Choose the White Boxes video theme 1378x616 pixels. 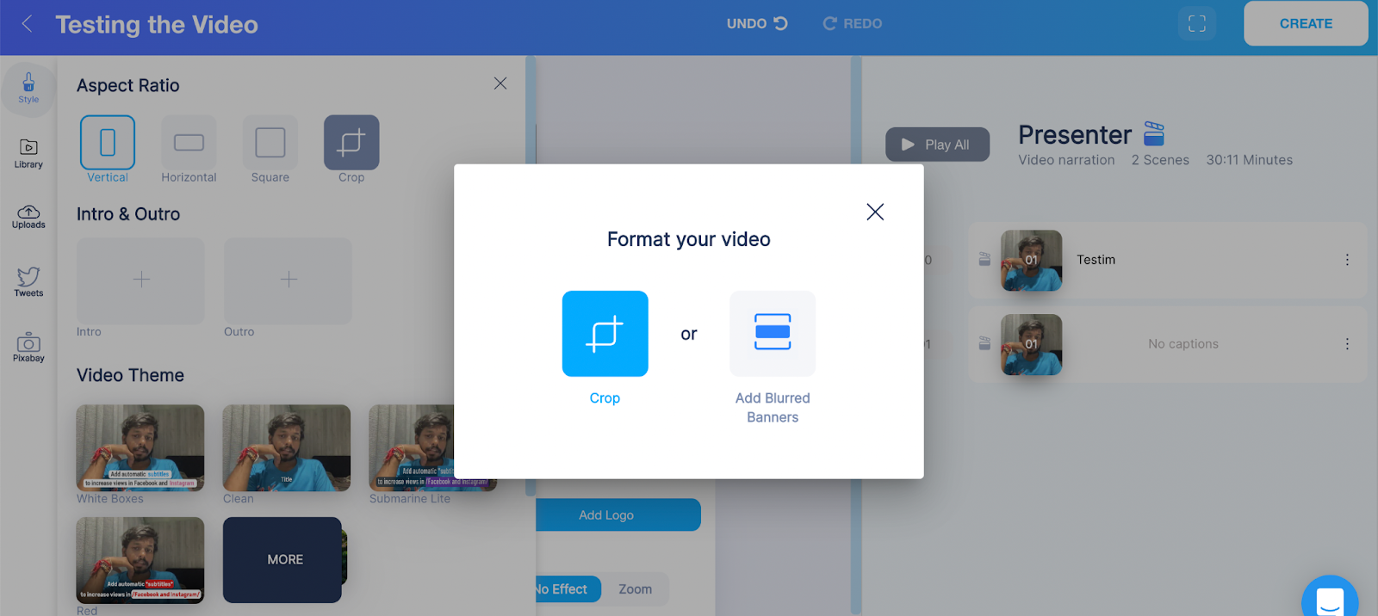[x=140, y=448]
